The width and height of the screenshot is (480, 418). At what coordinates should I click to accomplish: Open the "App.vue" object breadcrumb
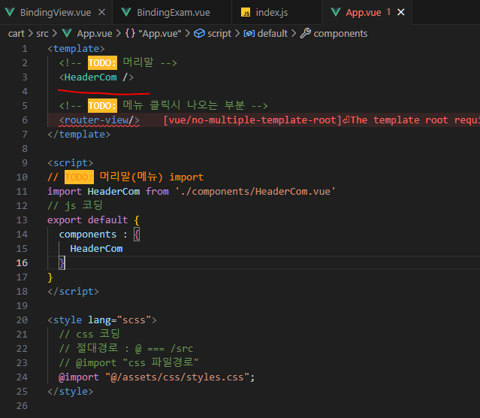point(160,33)
